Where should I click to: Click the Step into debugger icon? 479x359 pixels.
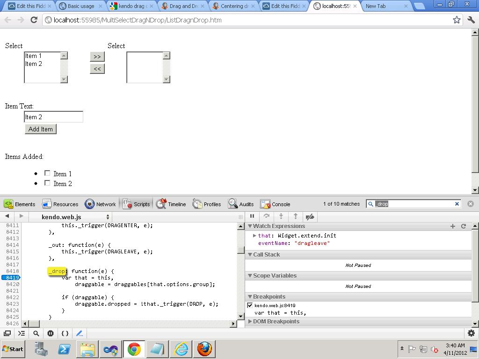coord(281,216)
